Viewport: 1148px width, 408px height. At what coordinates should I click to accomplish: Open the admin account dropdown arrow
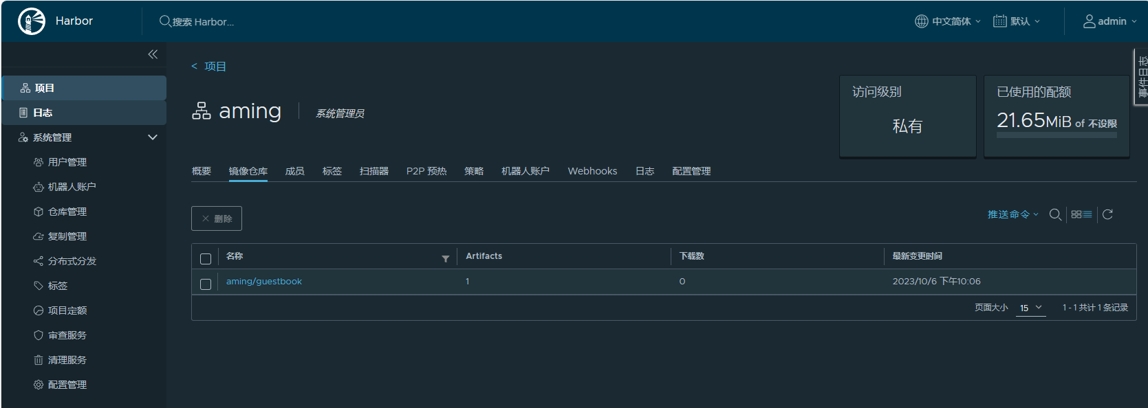(1134, 21)
